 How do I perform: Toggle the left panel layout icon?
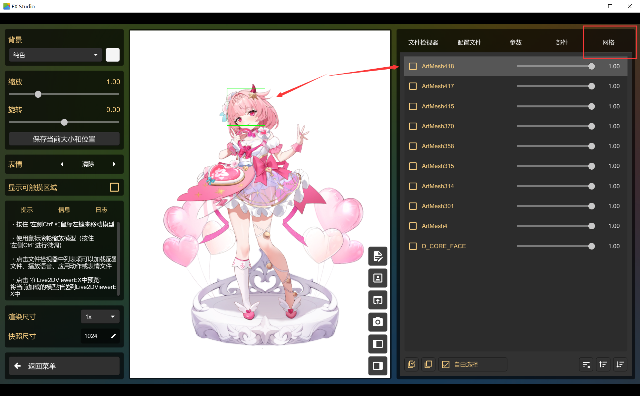(378, 344)
